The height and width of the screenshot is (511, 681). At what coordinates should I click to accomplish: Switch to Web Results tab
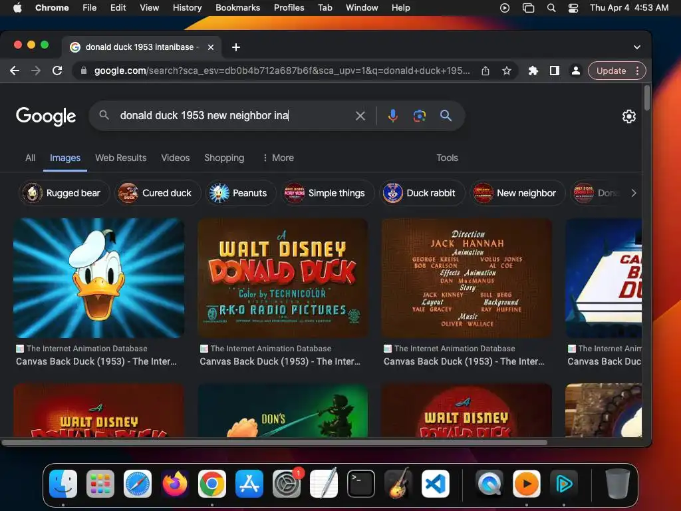[x=121, y=158]
